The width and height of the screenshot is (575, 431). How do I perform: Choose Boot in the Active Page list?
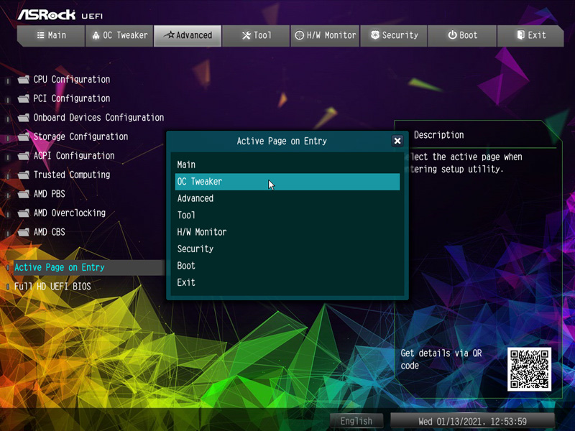tap(287, 266)
